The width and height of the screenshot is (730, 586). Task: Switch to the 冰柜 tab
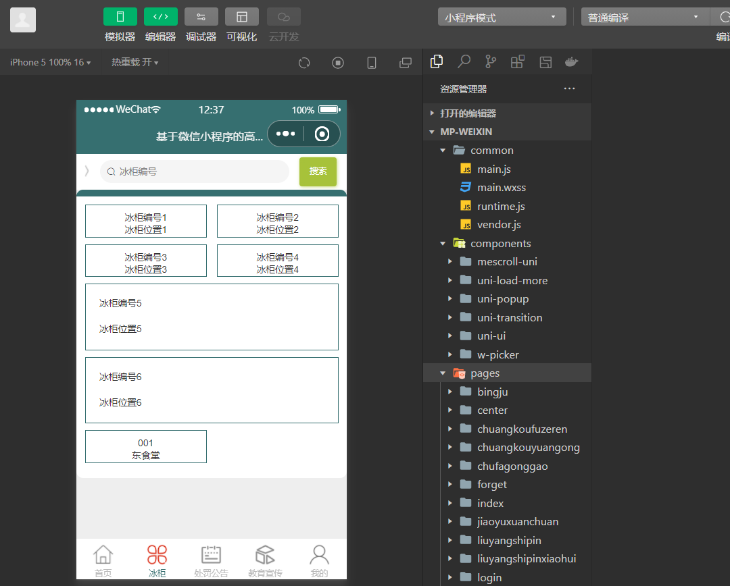(157, 561)
